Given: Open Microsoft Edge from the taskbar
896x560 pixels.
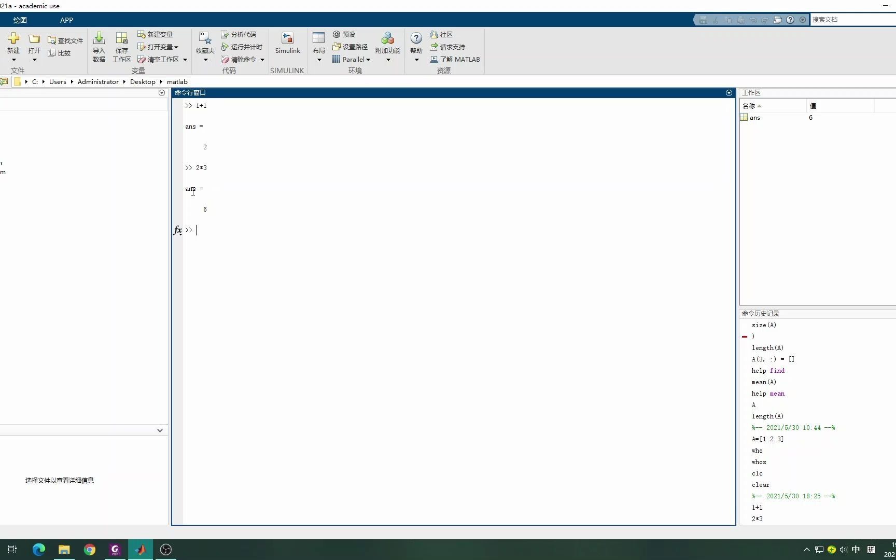Looking at the screenshot, I should pos(39,550).
